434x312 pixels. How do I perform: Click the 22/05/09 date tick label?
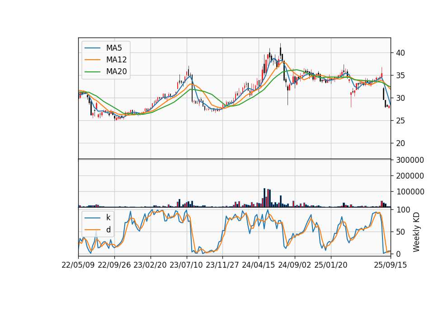tap(78, 265)
